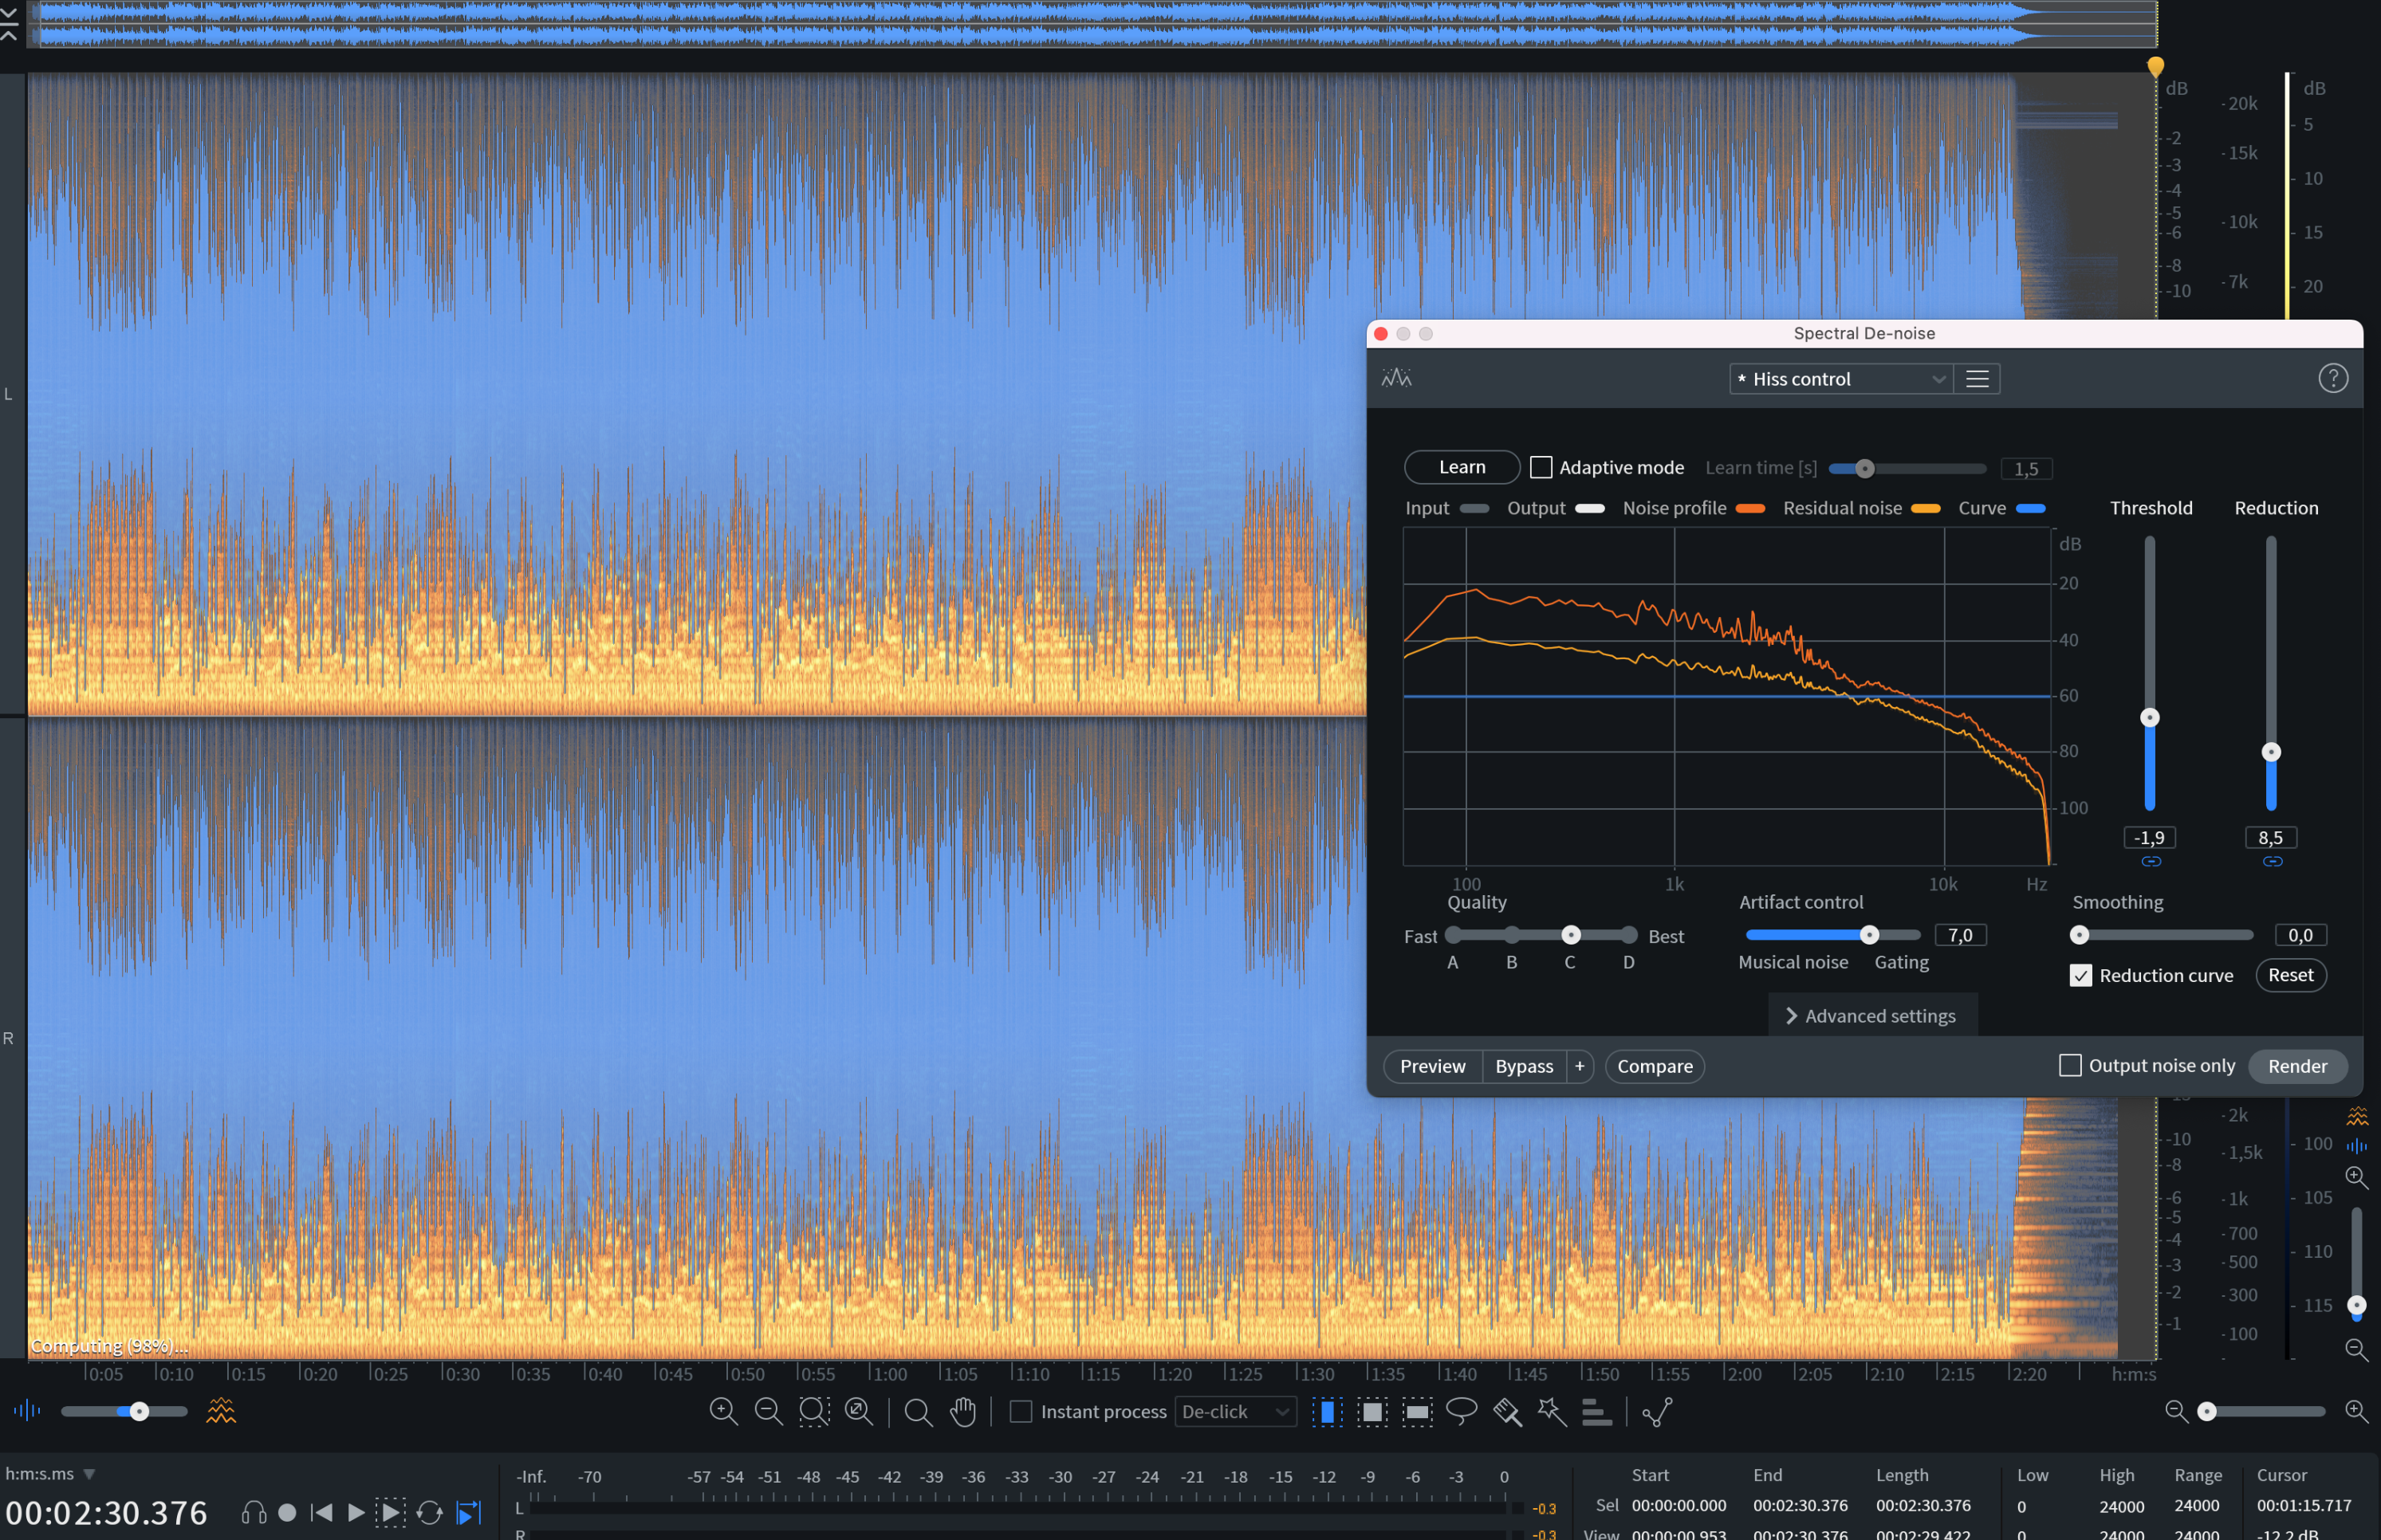Click the Learn time slider handle
Screen dimensions: 2381x1540
point(1863,468)
